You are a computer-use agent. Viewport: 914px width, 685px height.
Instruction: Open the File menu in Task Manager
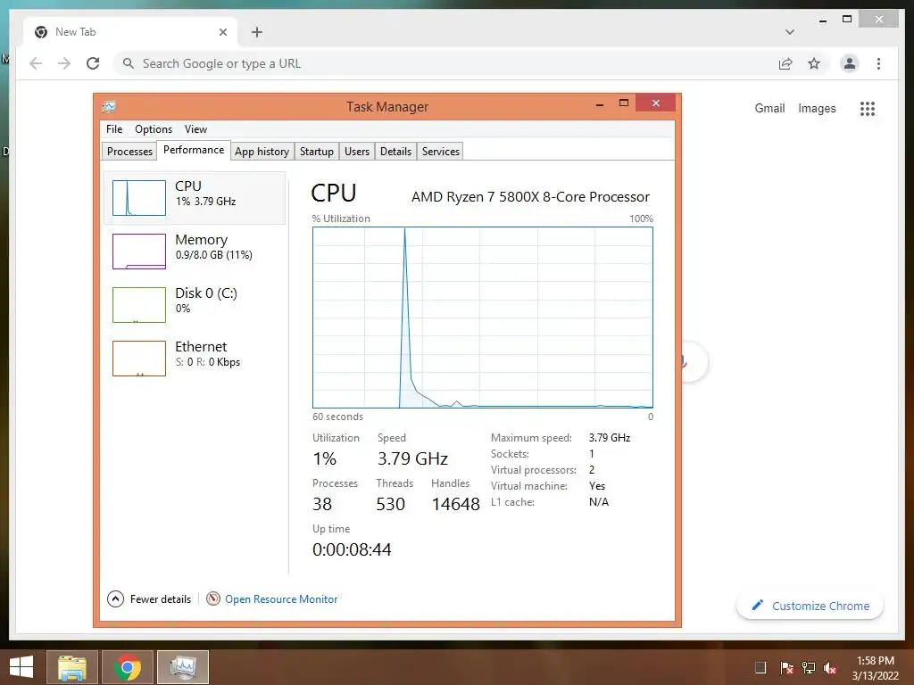tap(114, 129)
